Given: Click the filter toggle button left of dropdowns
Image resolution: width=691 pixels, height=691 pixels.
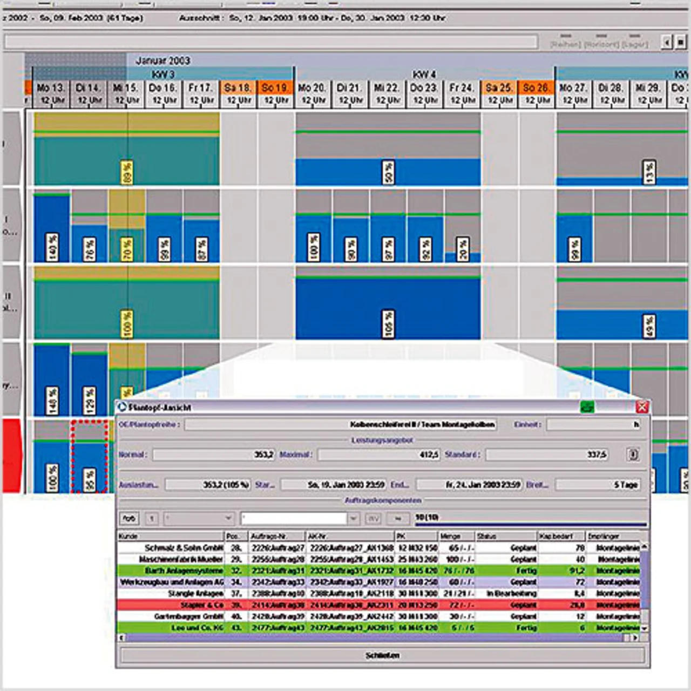Looking at the screenshot, I should [x=128, y=519].
